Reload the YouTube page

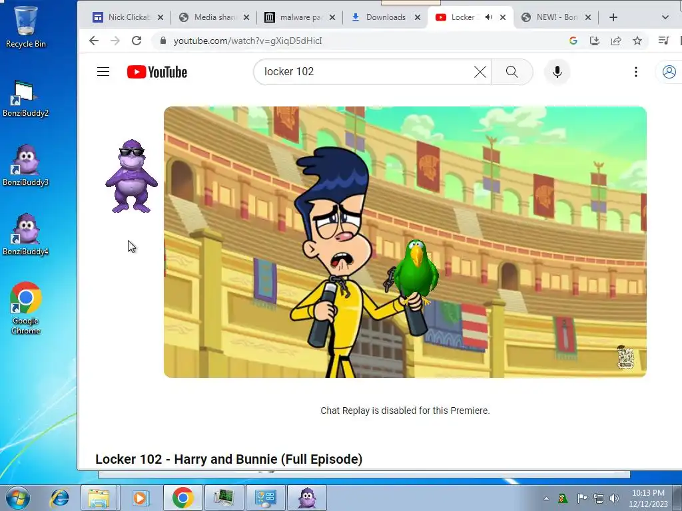click(137, 41)
